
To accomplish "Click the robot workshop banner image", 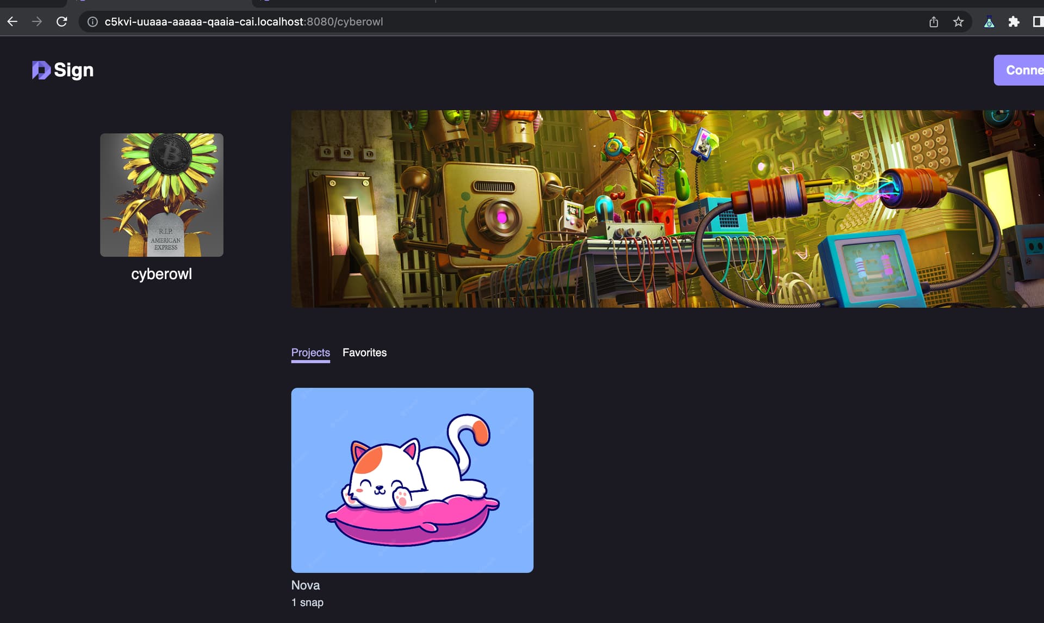I will click(667, 209).
